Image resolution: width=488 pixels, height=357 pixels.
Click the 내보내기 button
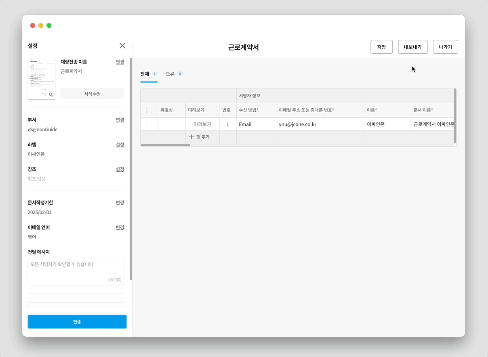pyautogui.click(x=412, y=47)
